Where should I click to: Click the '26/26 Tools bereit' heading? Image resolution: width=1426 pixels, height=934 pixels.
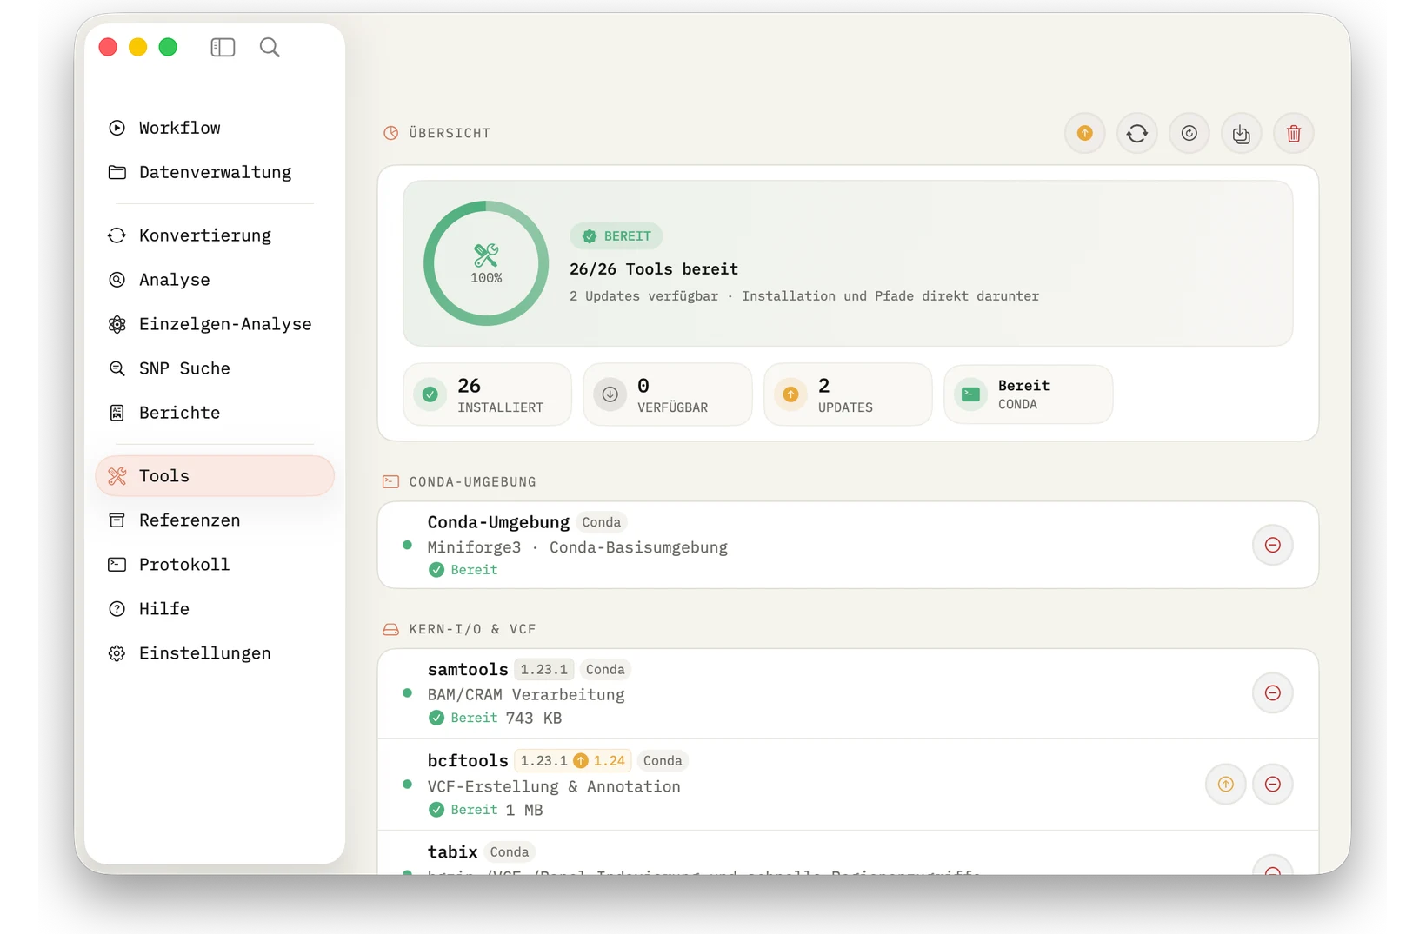[654, 269]
